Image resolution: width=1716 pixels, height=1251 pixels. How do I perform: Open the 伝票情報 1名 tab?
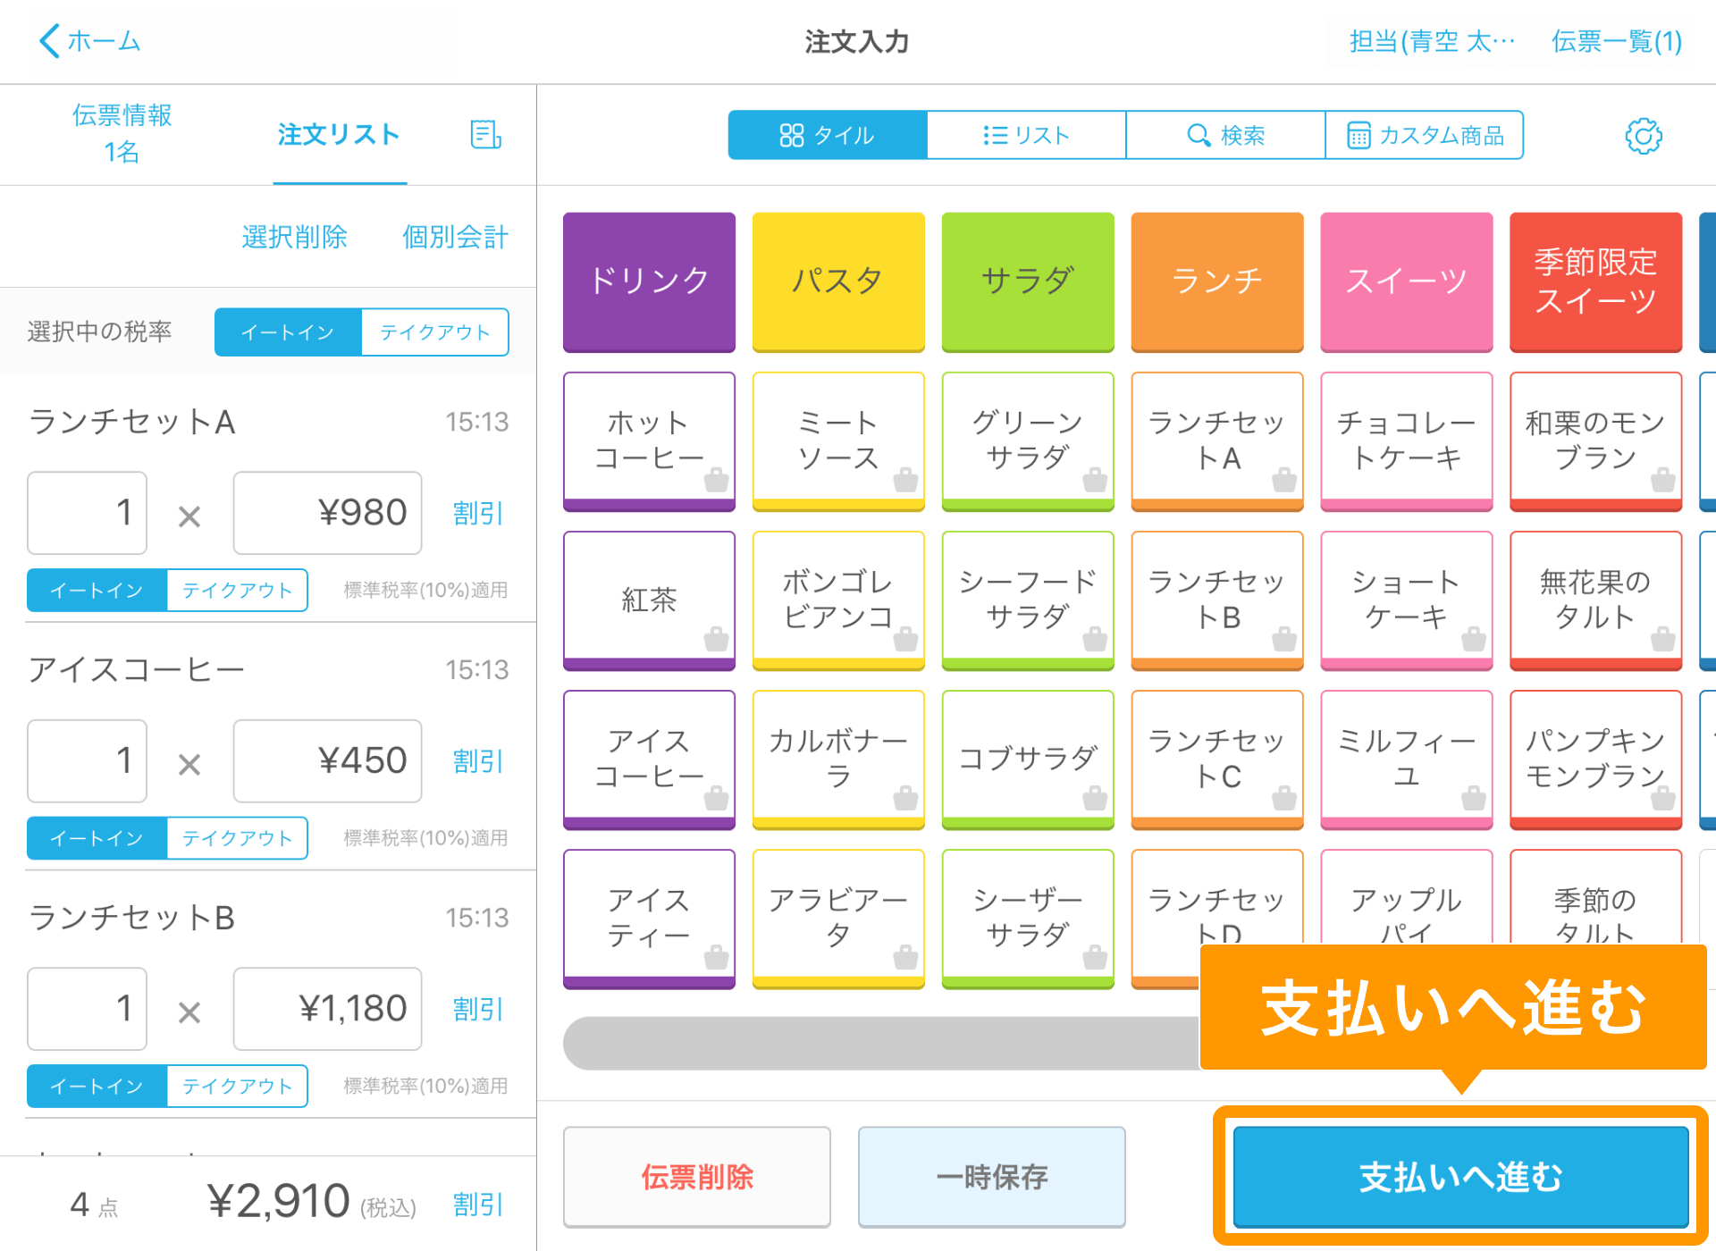(122, 134)
